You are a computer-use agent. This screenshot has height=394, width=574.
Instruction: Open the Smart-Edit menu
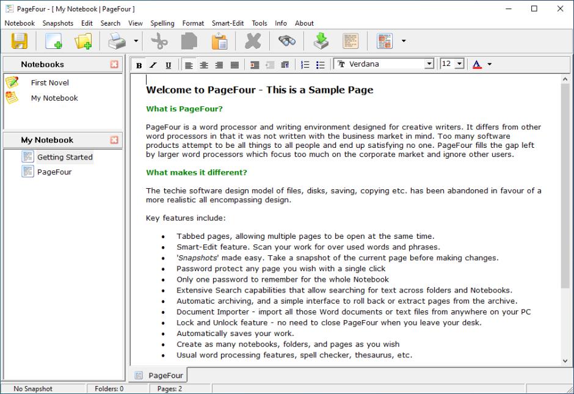pyautogui.click(x=228, y=23)
